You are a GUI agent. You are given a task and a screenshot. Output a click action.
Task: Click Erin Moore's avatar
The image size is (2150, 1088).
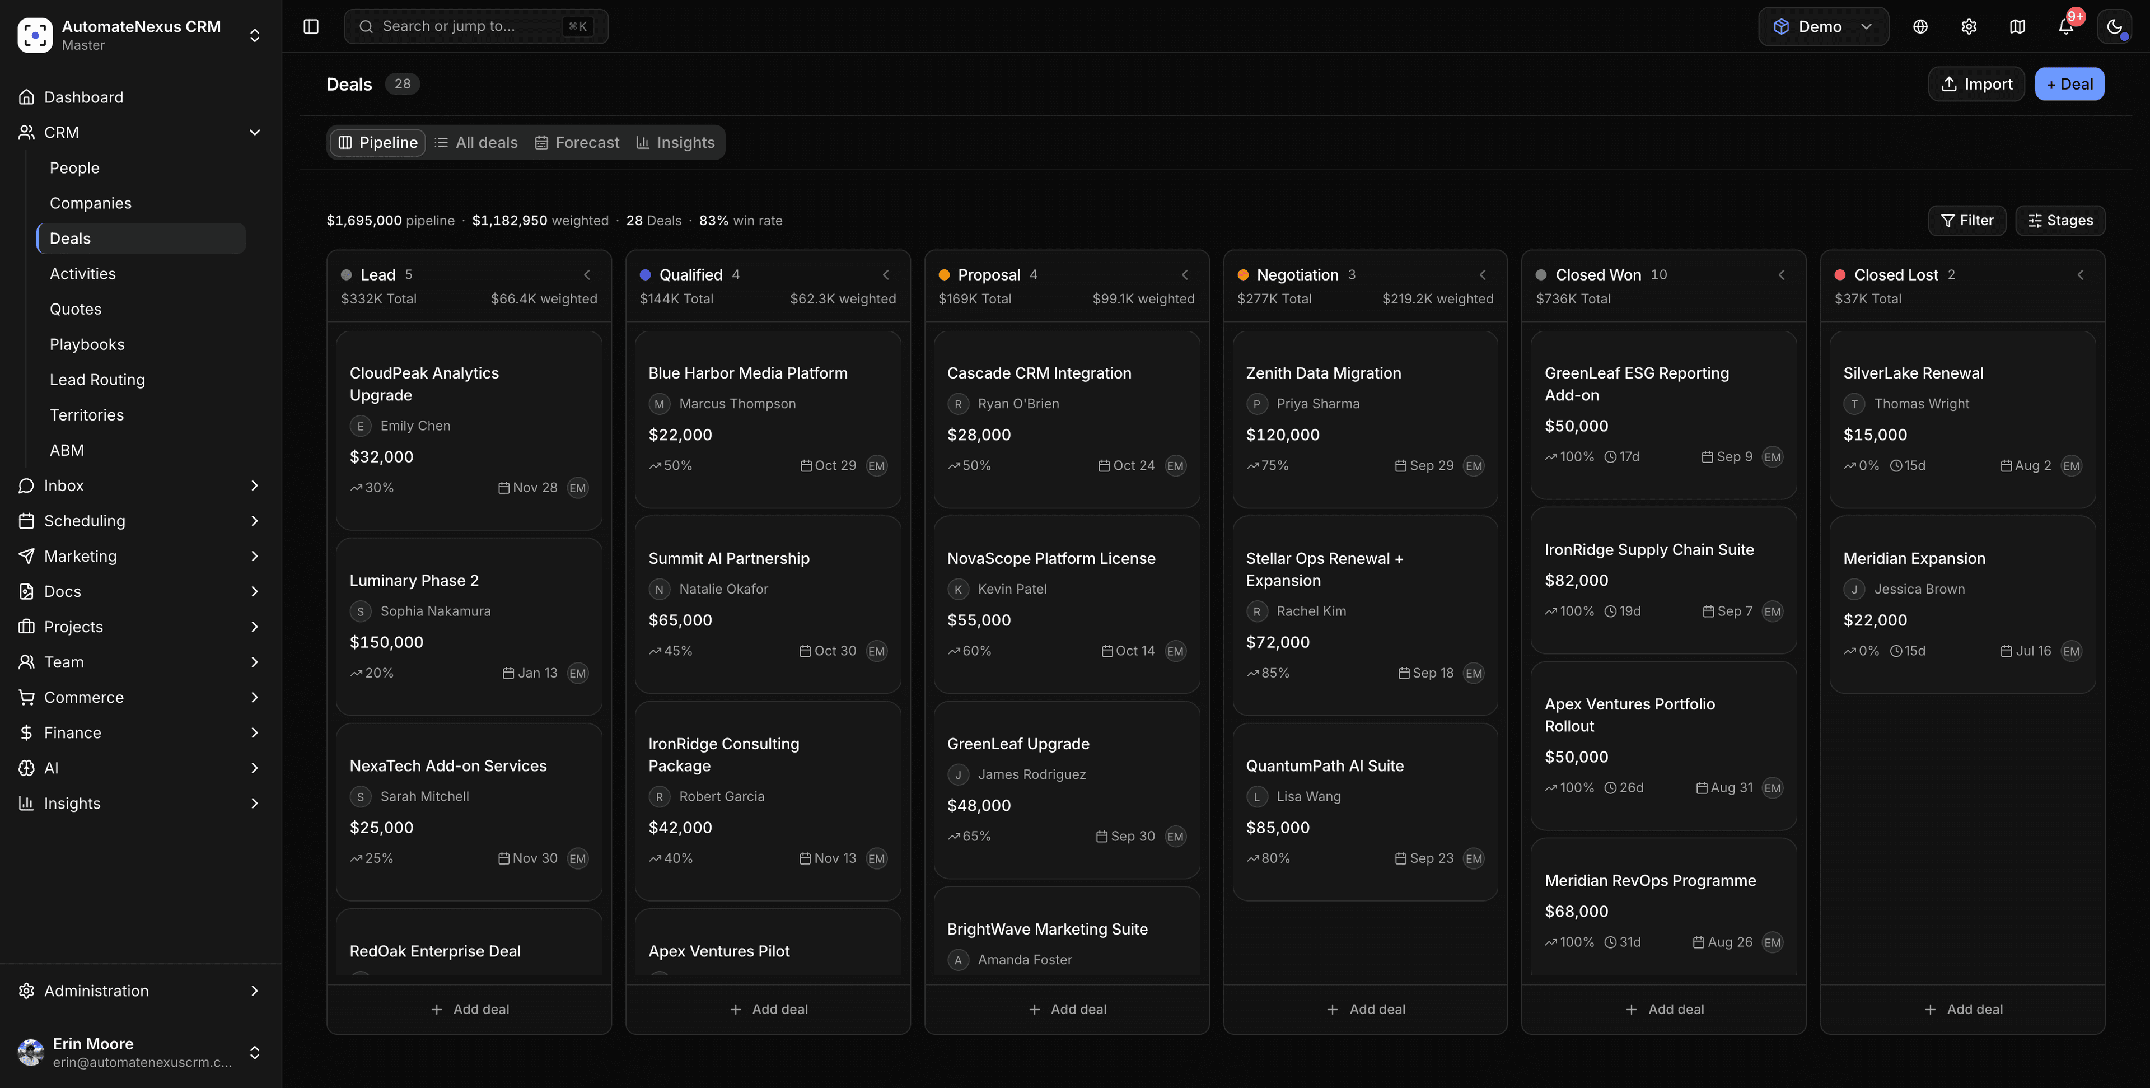(31, 1052)
